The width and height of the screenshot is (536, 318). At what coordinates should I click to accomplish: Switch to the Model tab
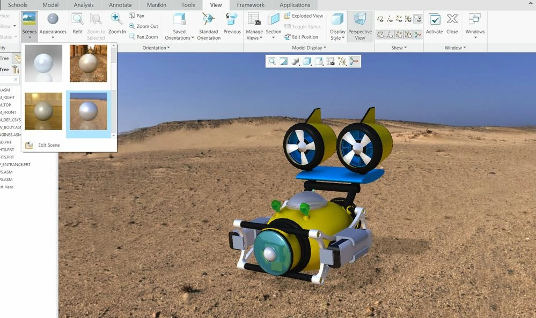(x=50, y=5)
